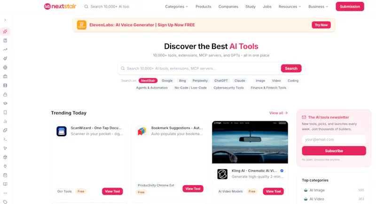Click View Tool for Bookmark Suggestions
This screenshot has width=376, height=204.
pos(193,188)
